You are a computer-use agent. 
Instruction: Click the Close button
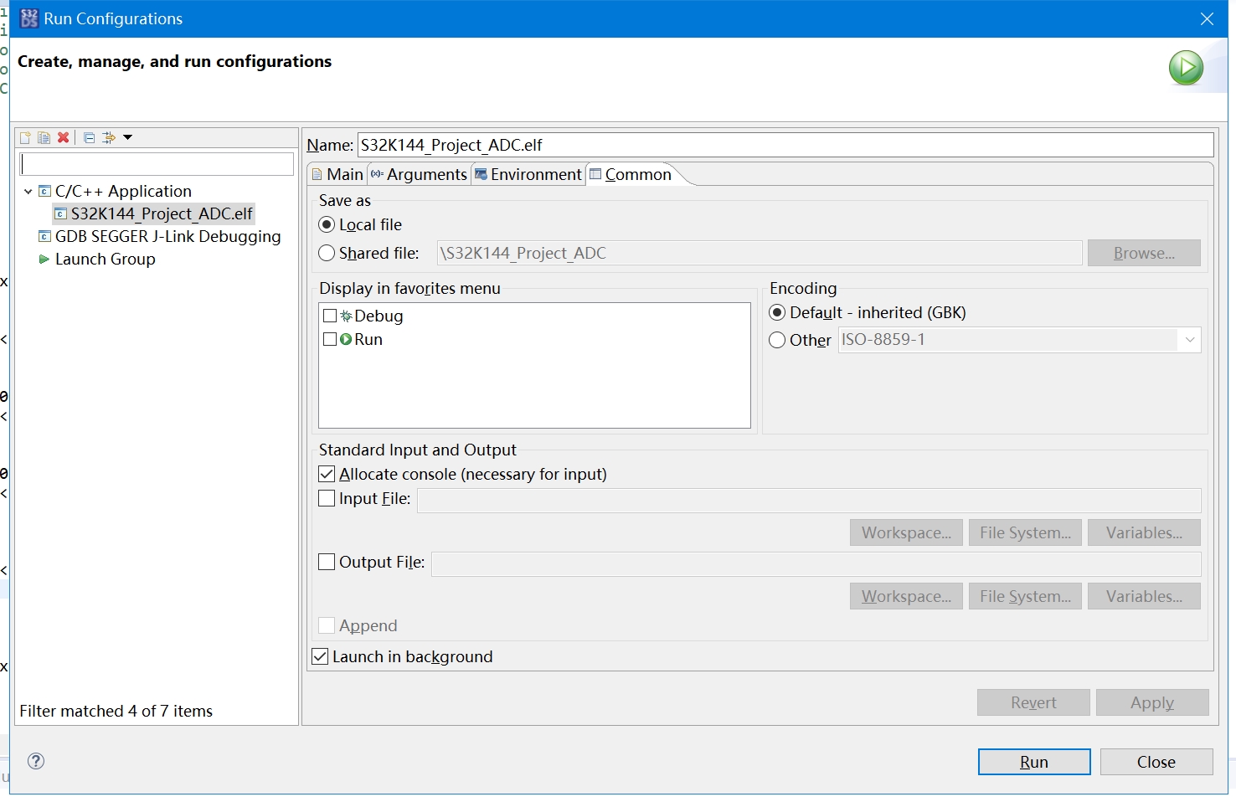pos(1156,762)
